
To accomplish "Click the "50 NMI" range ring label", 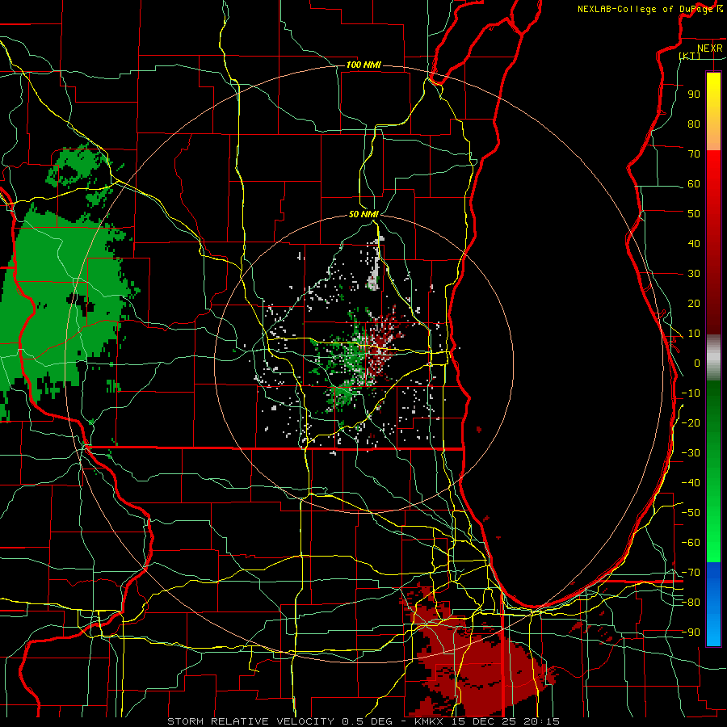I will [x=363, y=214].
